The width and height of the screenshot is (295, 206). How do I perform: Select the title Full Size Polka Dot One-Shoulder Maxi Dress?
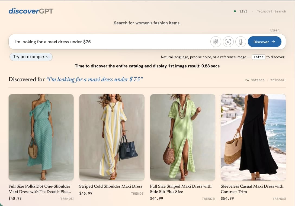tap(40, 189)
